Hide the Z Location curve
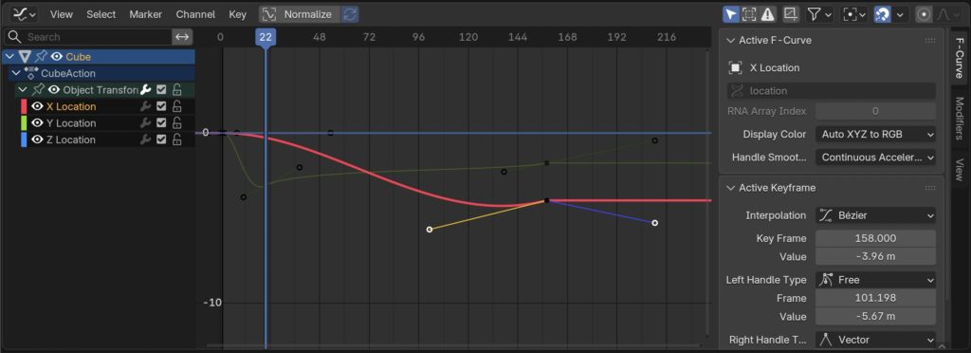Screen dimensions: 971x353 click(37, 139)
